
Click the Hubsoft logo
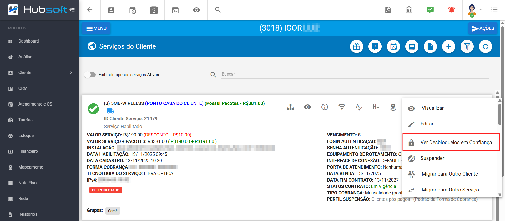pyautogui.click(x=37, y=10)
